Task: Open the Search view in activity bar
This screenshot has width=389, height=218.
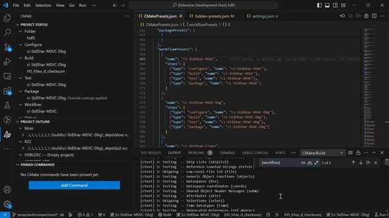Action: (7, 32)
